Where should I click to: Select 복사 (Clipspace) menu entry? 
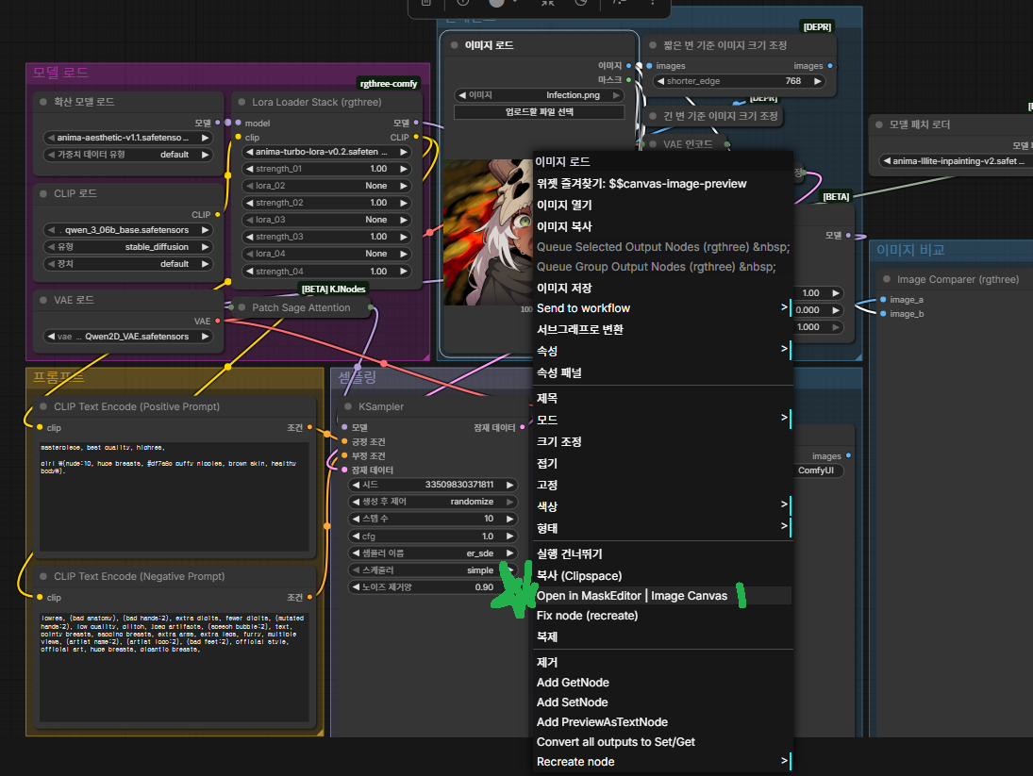(x=663, y=576)
